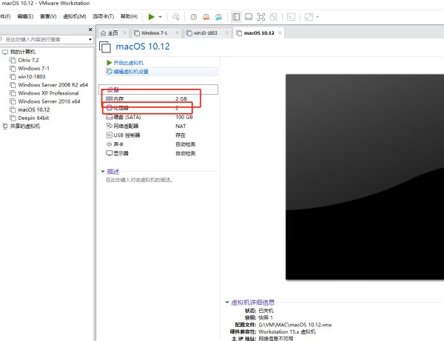This screenshot has width=444, height=341.
Task: Open the 帮助(H) menu
Action: [129, 16]
